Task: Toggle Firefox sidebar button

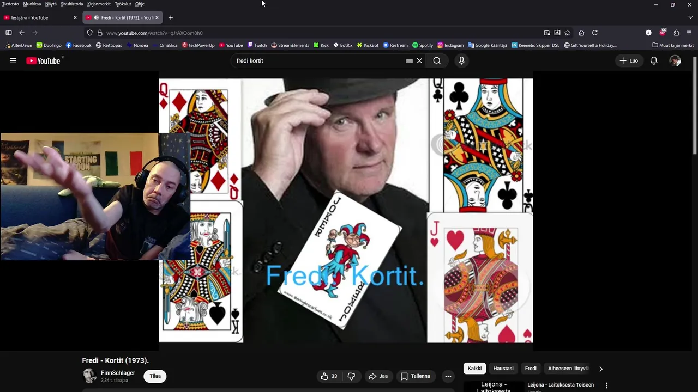Action: click(x=9, y=33)
